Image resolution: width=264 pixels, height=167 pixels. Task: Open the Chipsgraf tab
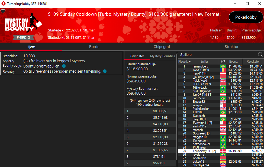point(162,47)
